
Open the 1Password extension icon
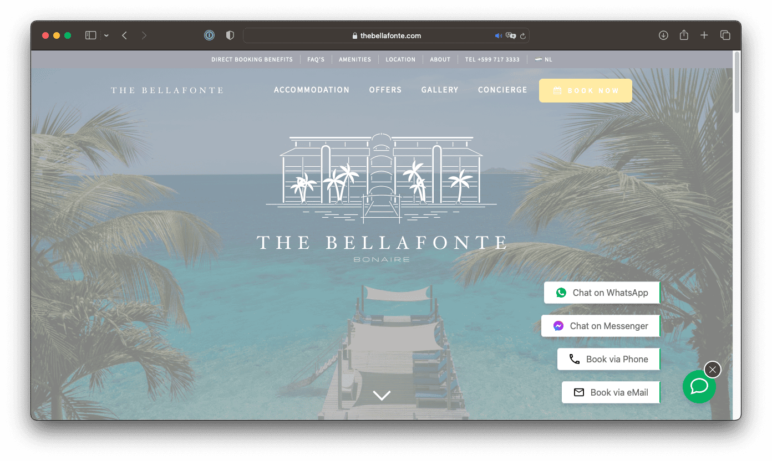tap(209, 35)
